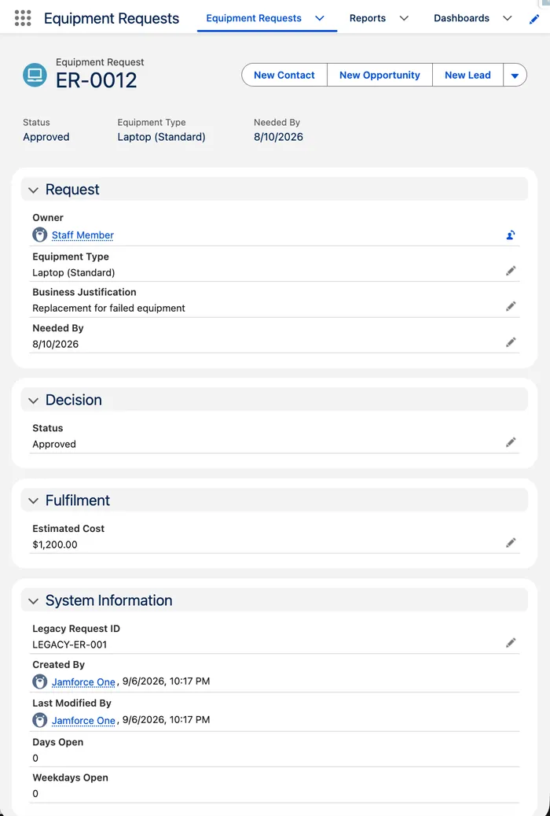
Task: Collapse the Decision section
Action: [x=33, y=401]
